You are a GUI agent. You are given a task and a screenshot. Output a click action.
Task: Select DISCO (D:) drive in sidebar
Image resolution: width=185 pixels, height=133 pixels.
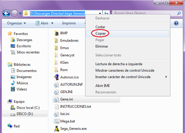(x=25, y=114)
